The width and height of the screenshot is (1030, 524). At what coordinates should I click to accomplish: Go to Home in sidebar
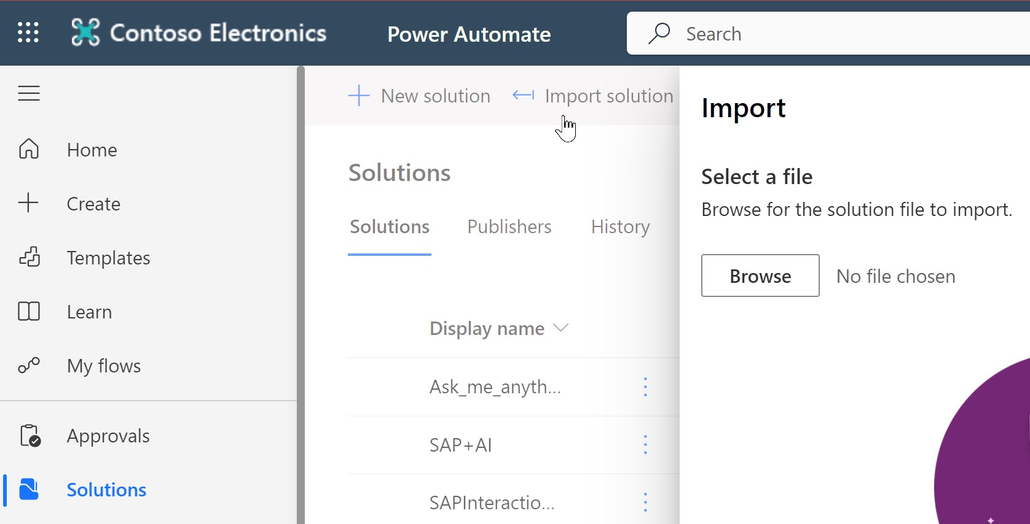[x=92, y=150]
